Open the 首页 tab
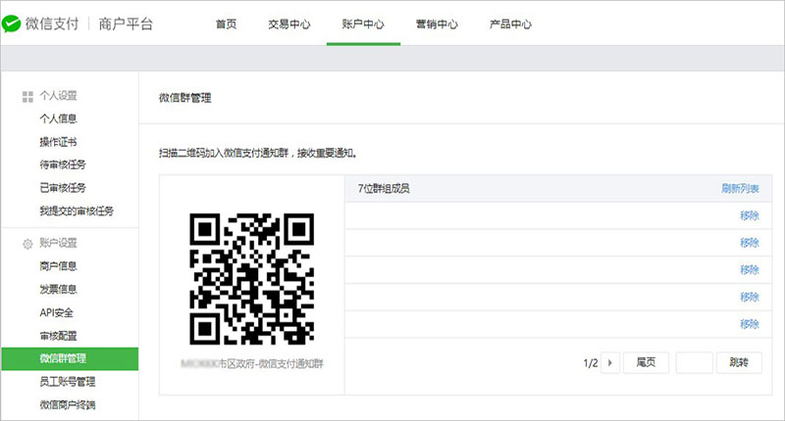Image resolution: width=785 pixels, height=421 pixels. tap(226, 23)
